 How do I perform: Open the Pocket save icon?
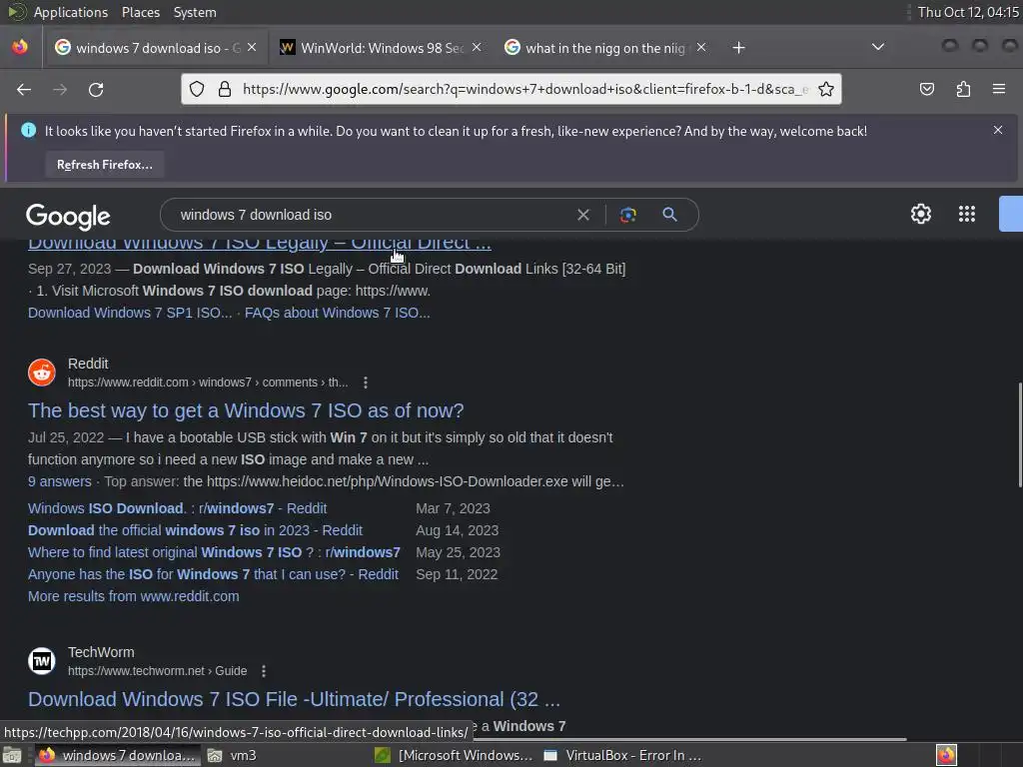(x=926, y=89)
